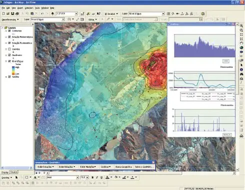Toggle the Satélite layer checkbox
This screenshot has height=190, width=245.
click(x=9, y=76)
